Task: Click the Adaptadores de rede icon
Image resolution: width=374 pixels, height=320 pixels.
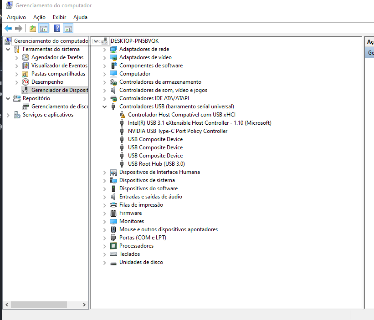Action: pos(113,49)
